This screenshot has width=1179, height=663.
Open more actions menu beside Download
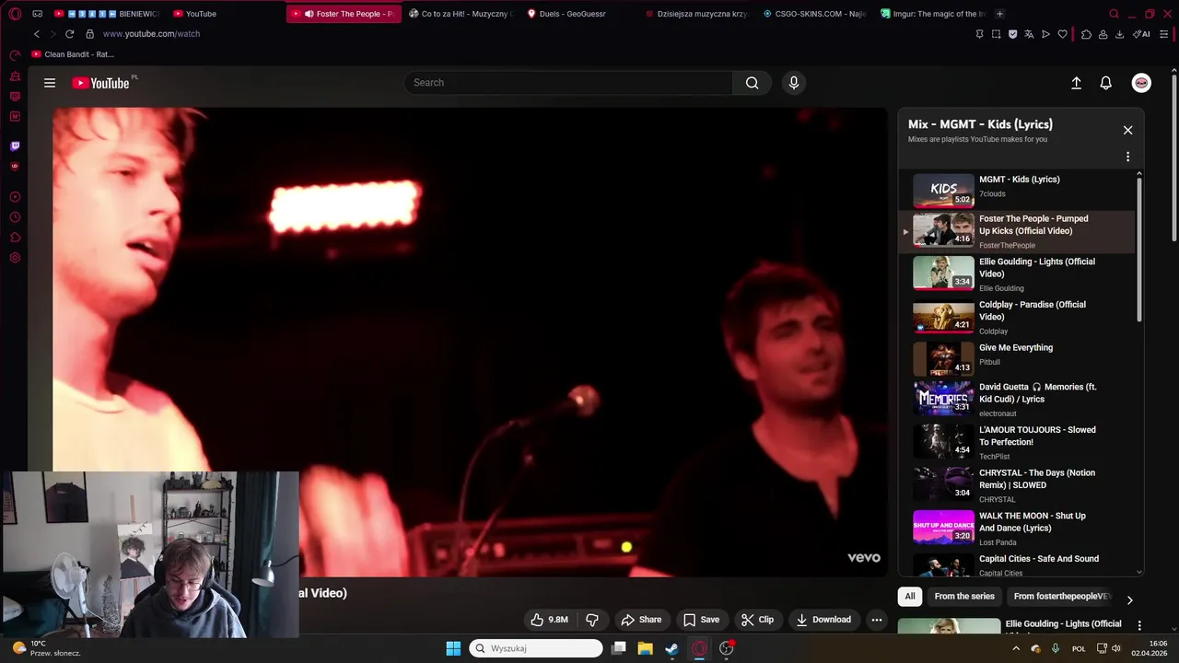point(877,620)
